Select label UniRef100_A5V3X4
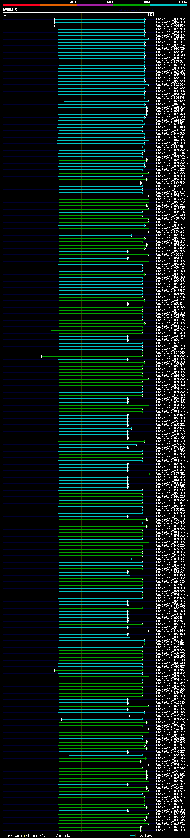 click(x=170, y=304)
